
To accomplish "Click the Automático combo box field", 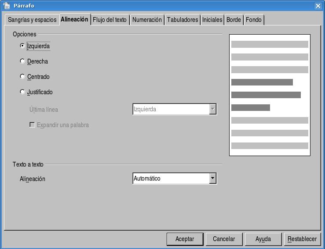I will click(x=171, y=178).
